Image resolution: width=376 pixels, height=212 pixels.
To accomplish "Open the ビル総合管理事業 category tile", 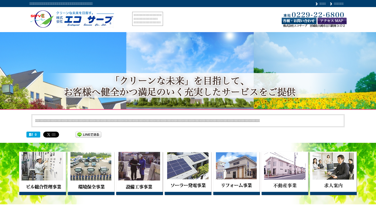I will click(43, 173).
